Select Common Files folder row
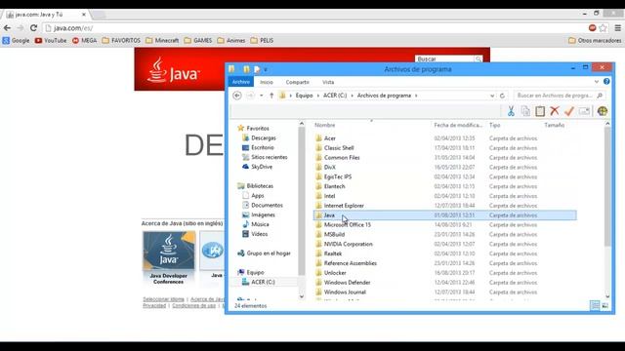The image size is (625, 351). (x=445, y=158)
